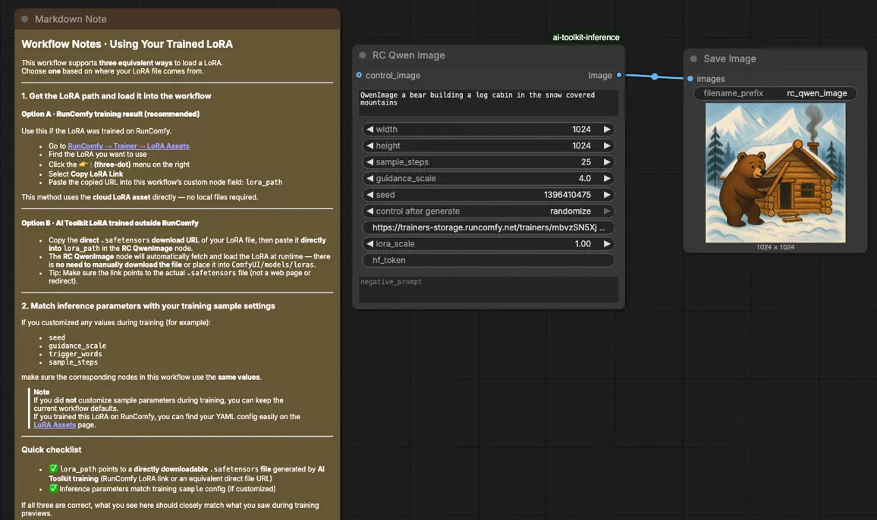Decrease the width value arrow
The width and height of the screenshot is (877, 520).
tap(369, 129)
